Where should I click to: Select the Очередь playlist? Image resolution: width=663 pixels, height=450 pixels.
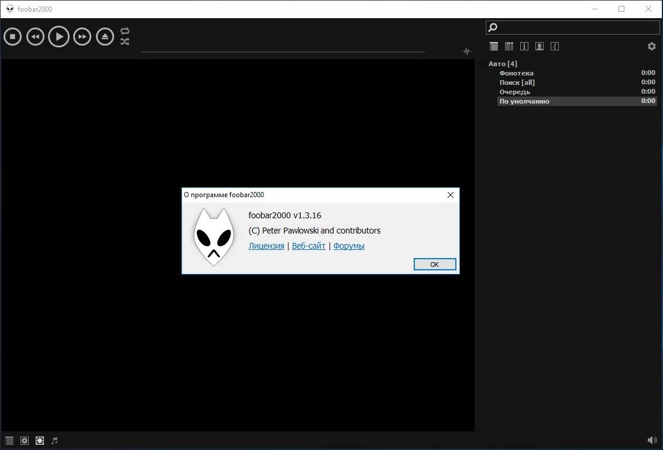[577, 92]
